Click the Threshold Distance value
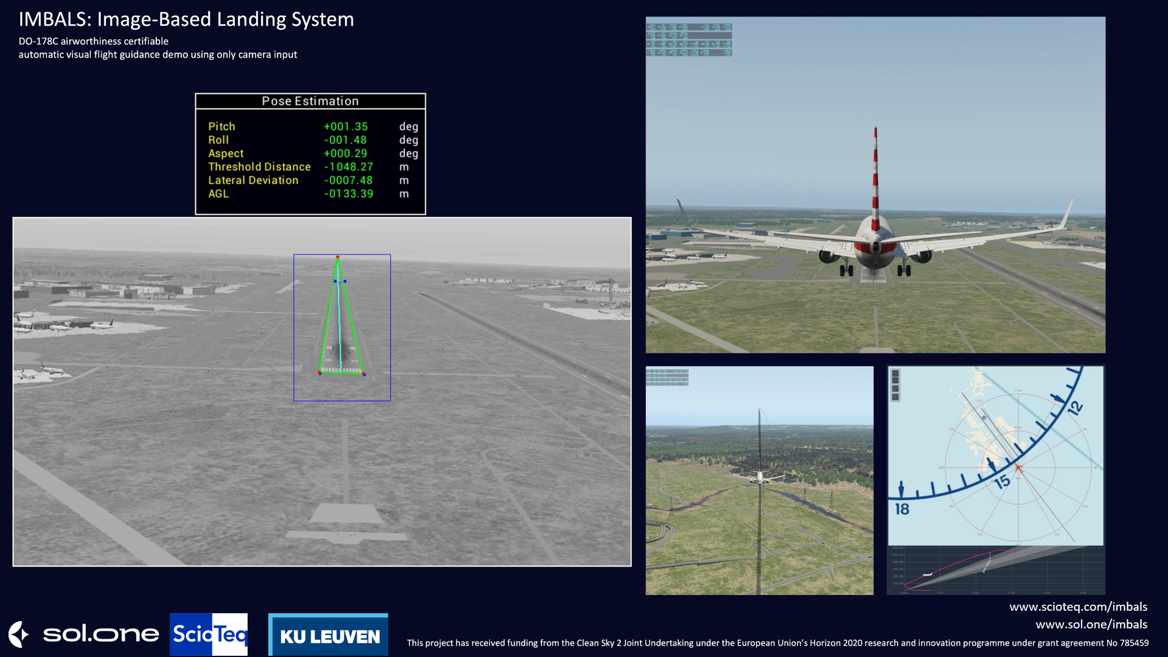Screen dimensions: 1168x657 pos(349,167)
